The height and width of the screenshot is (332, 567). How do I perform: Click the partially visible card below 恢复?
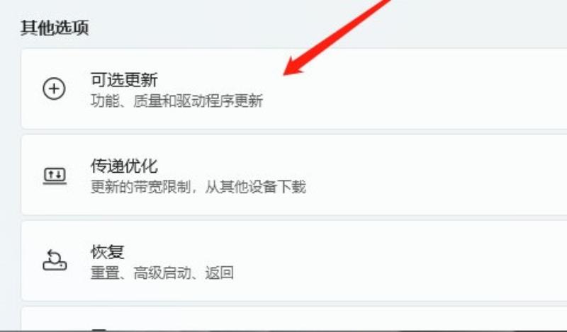(x=294, y=319)
